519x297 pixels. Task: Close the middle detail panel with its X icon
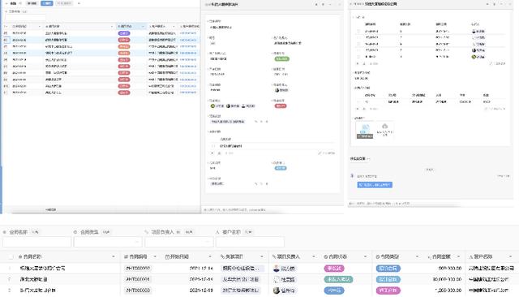tap(339, 5)
